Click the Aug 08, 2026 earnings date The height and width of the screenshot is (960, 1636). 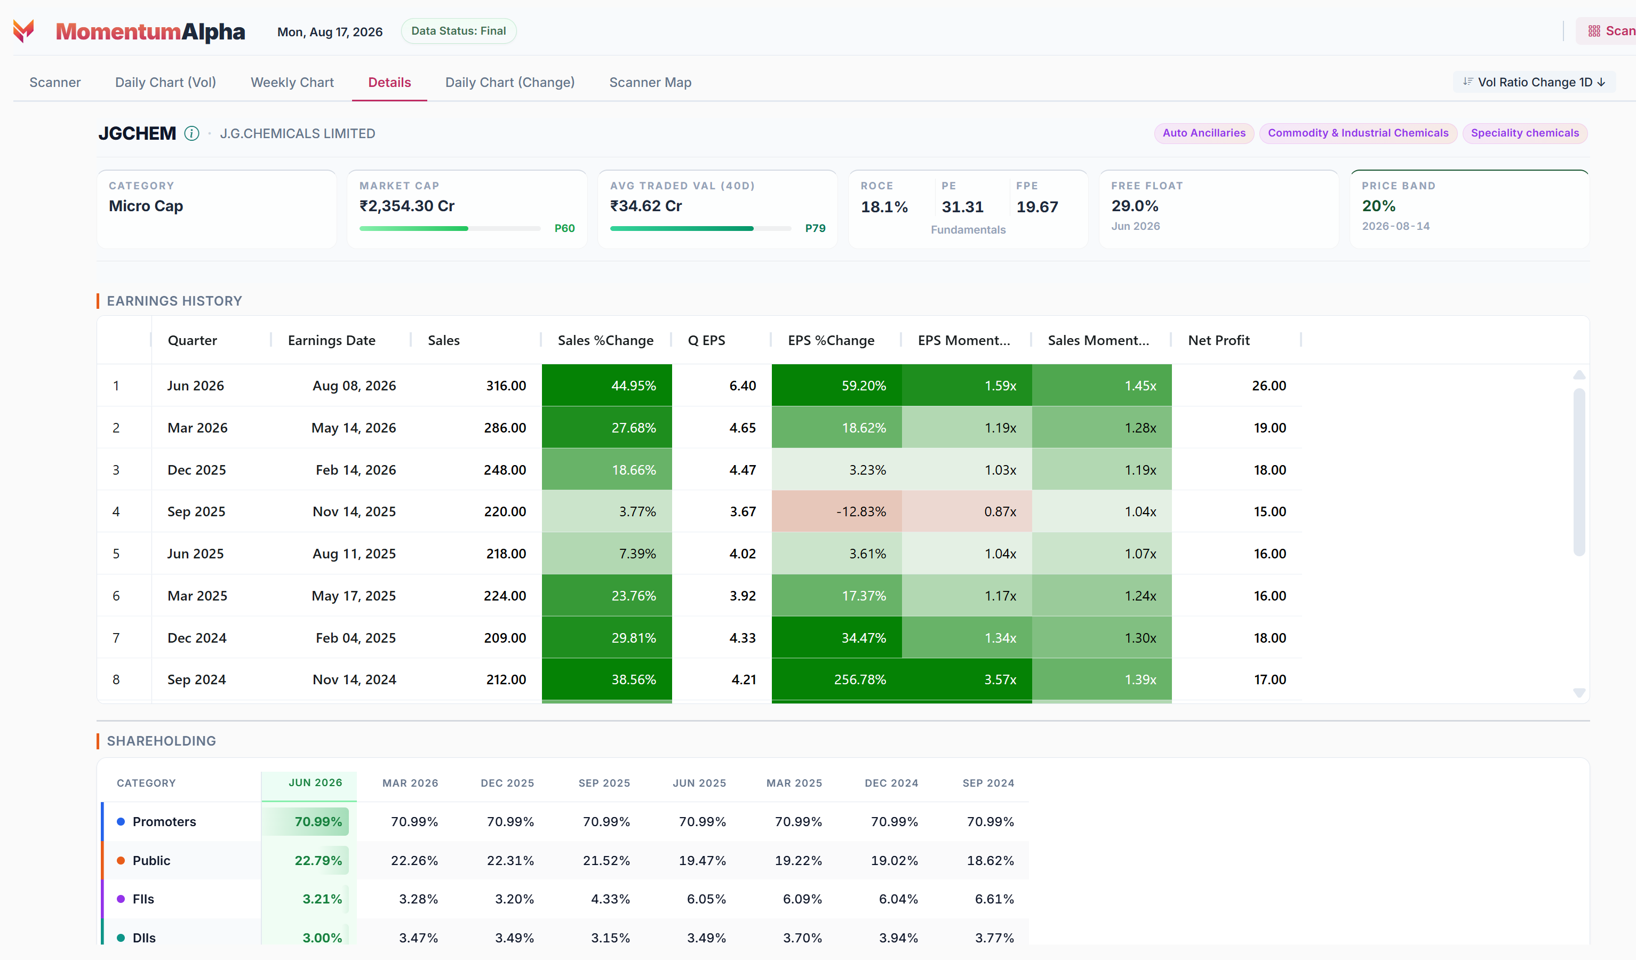coord(354,386)
